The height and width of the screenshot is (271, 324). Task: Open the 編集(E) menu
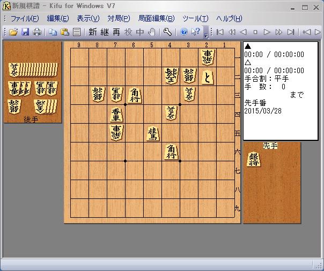57,18
